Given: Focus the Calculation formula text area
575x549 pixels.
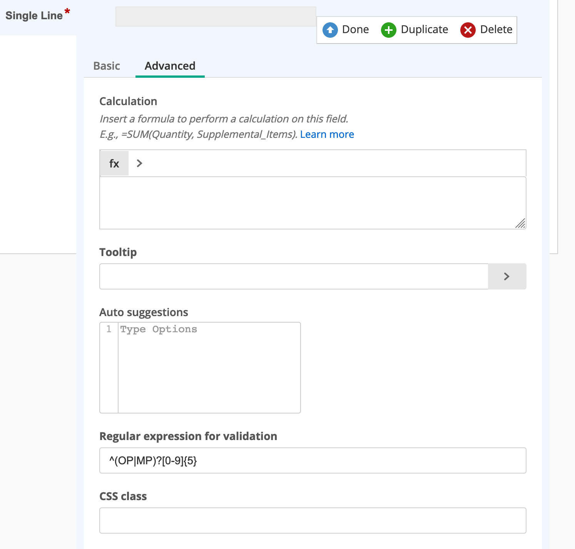Looking at the screenshot, I should [x=308, y=203].
